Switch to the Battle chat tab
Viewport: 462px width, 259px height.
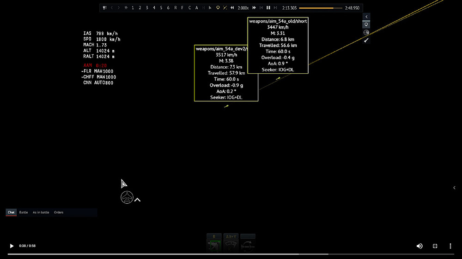tap(24, 212)
